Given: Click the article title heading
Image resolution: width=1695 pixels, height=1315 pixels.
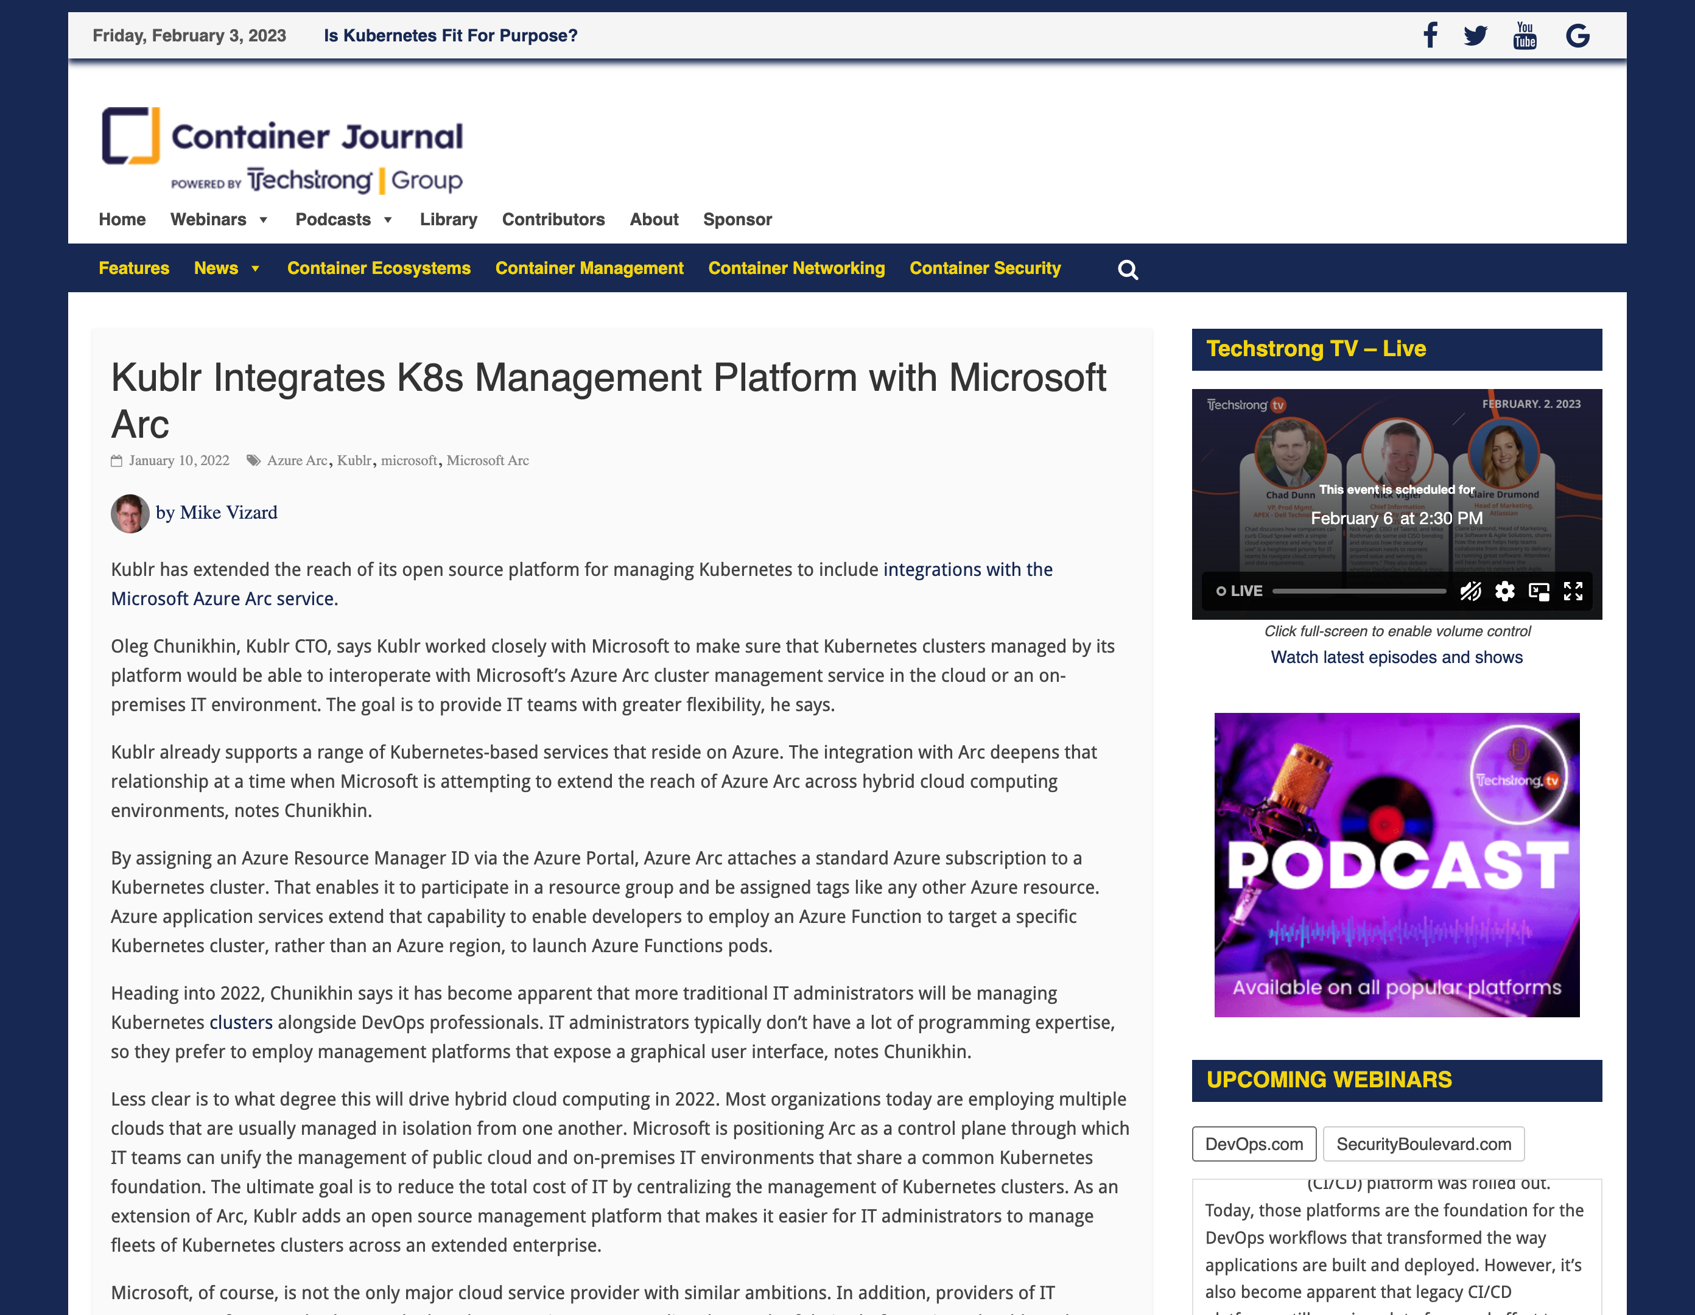Looking at the screenshot, I should 608,401.
